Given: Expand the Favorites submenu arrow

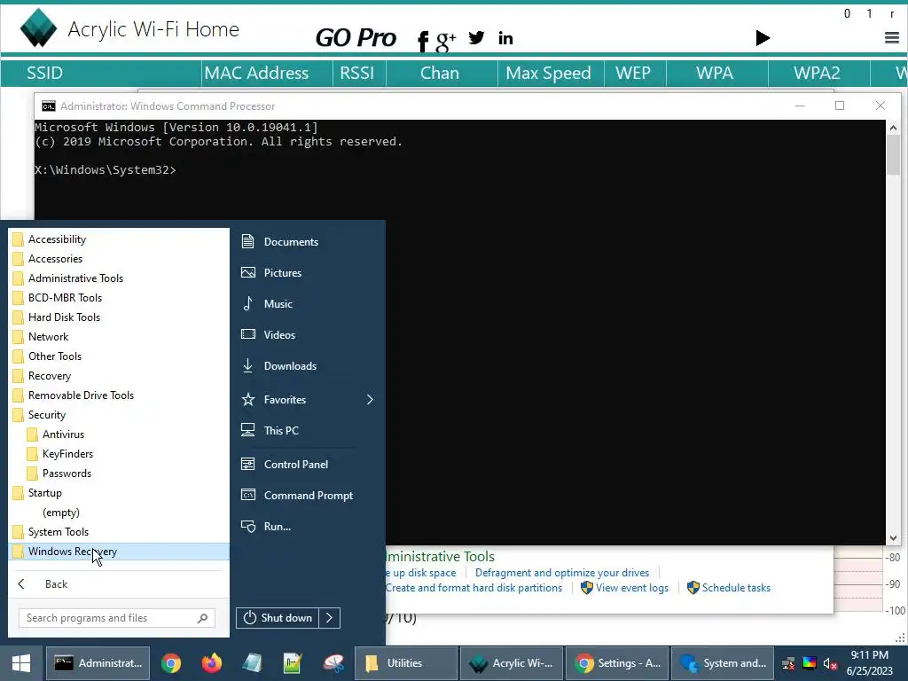Looking at the screenshot, I should click(370, 400).
